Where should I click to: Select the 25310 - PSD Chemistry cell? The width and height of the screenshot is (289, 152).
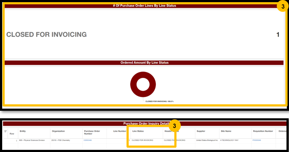61,140
